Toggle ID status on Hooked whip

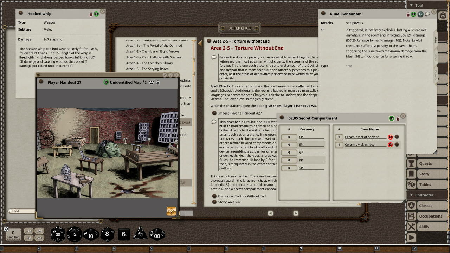96,14
